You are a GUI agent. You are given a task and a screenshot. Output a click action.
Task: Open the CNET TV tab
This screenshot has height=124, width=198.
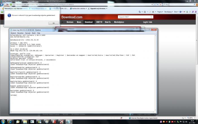pyautogui.click(x=99, y=22)
